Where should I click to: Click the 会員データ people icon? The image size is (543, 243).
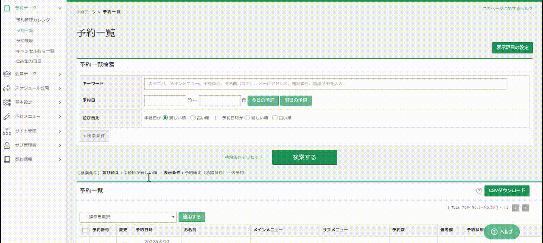click(7, 74)
